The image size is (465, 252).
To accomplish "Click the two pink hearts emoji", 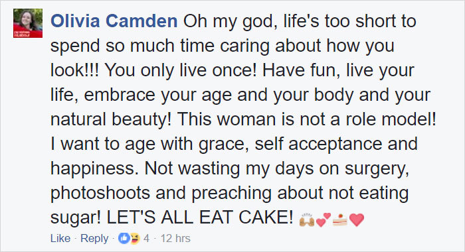I will pyautogui.click(x=324, y=220).
